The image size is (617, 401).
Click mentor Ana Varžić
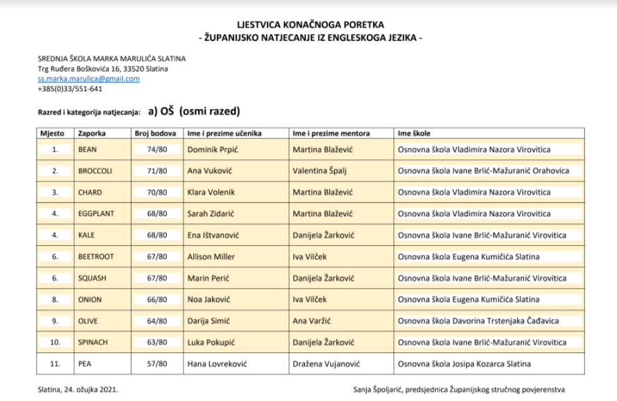[x=312, y=321]
